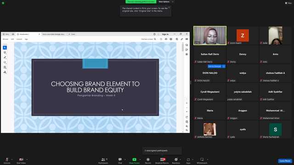Dismiss the shared content size notification

pos(169,7)
